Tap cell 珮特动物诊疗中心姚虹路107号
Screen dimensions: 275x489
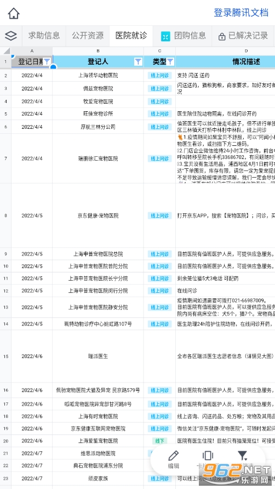tap(98, 324)
